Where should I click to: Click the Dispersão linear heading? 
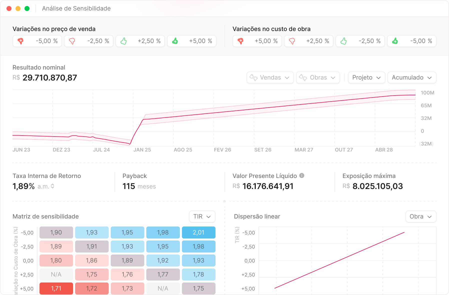coord(257,216)
